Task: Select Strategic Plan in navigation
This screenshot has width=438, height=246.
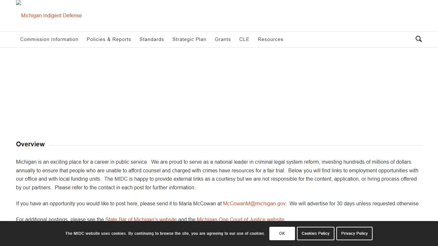Action: coord(189,39)
